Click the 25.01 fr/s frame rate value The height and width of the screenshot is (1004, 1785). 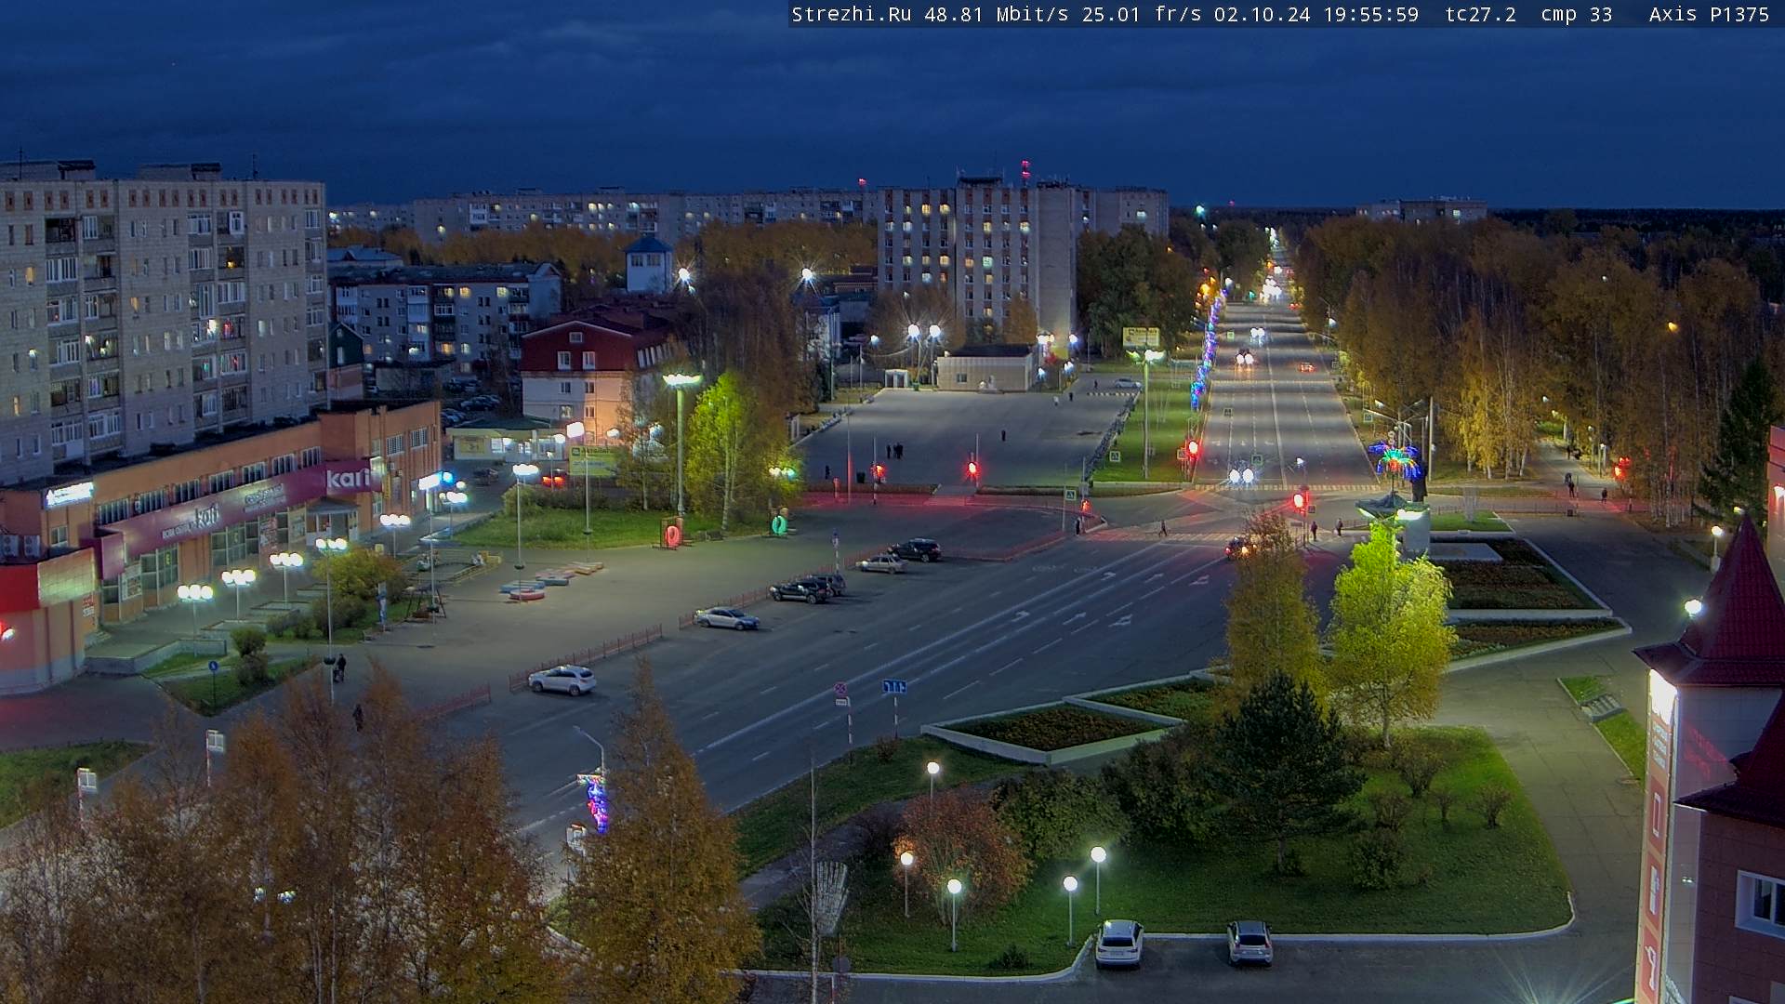1142,14
